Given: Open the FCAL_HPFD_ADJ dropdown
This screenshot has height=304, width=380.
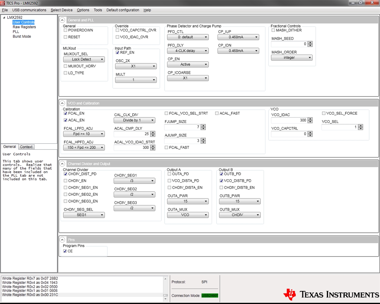Looking at the screenshot, I should (x=84, y=148).
